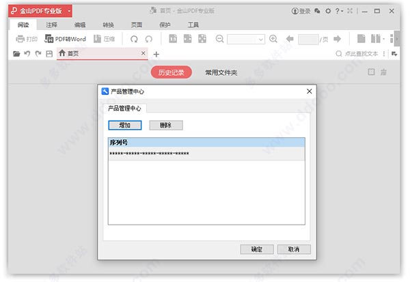Click the save disk icon
The height and width of the screenshot is (282, 410).
[49, 54]
